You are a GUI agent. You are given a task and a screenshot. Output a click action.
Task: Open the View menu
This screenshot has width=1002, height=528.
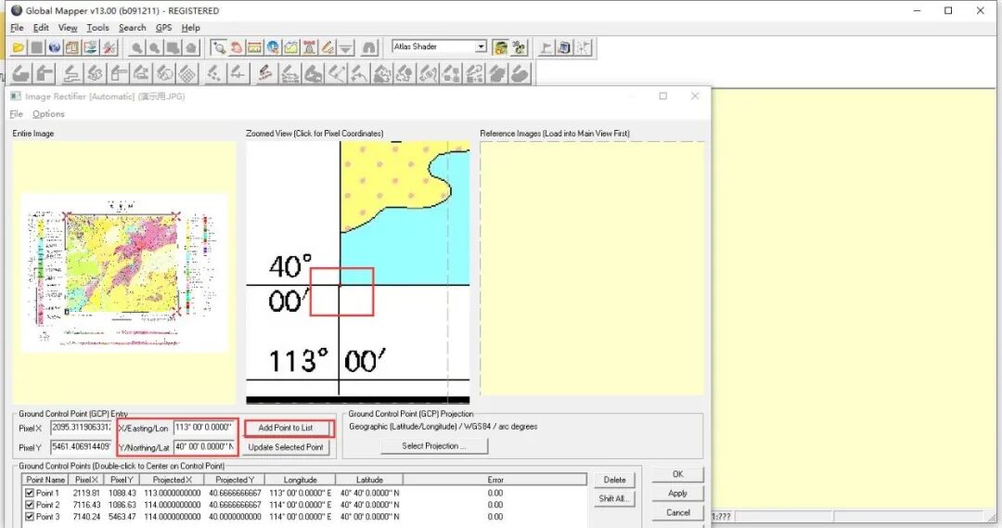68,28
